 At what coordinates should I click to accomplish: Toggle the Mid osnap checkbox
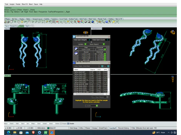[15, 124]
